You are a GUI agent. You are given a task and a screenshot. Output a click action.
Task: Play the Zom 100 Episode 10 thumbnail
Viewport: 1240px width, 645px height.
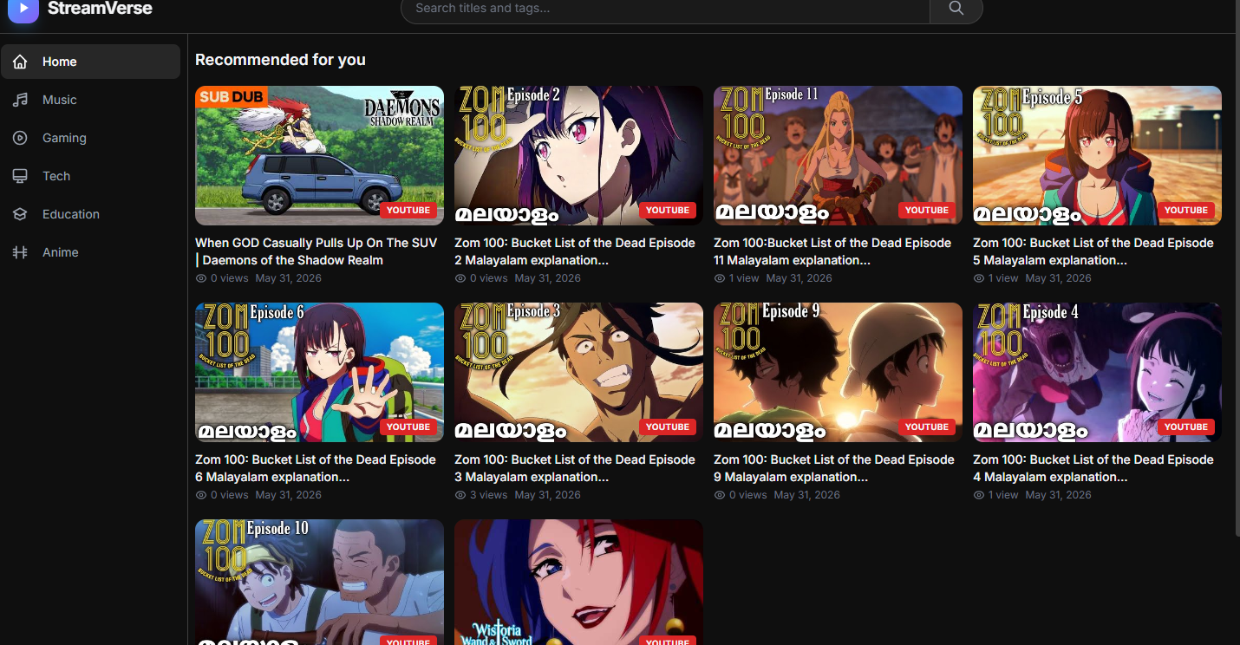point(319,582)
